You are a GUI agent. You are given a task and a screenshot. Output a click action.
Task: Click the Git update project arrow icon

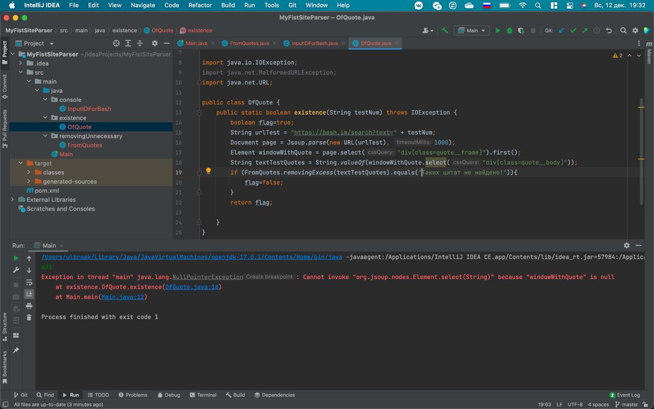(x=561, y=31)
